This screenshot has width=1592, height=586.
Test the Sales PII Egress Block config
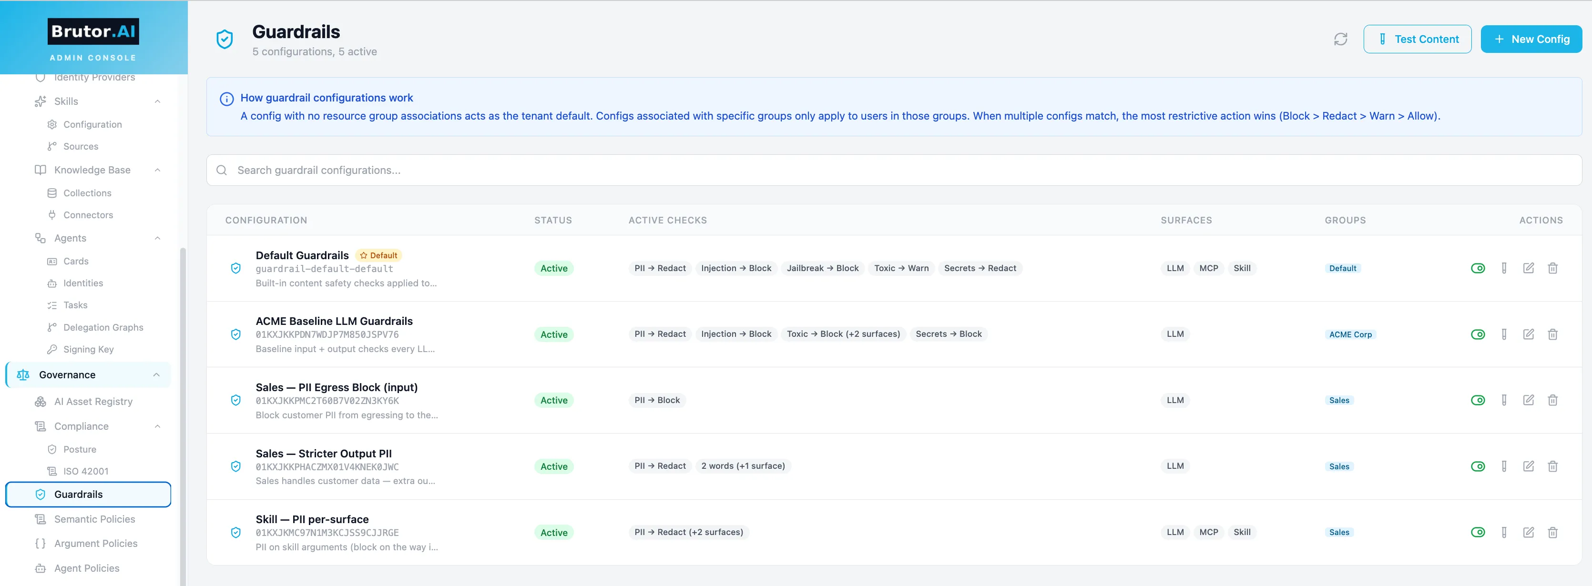point(1504,400)
